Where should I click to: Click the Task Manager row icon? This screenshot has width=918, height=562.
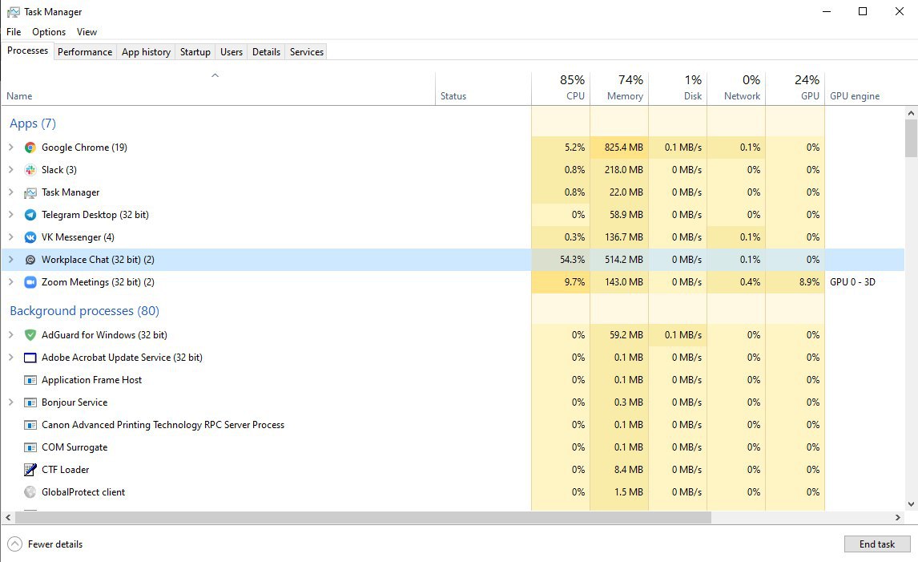30,192
